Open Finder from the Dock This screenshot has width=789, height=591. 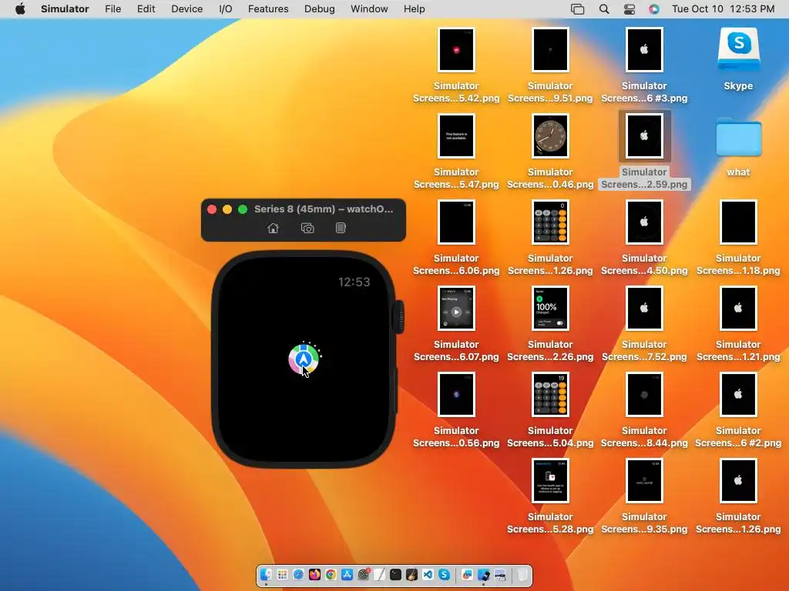(x=266, y=574)
